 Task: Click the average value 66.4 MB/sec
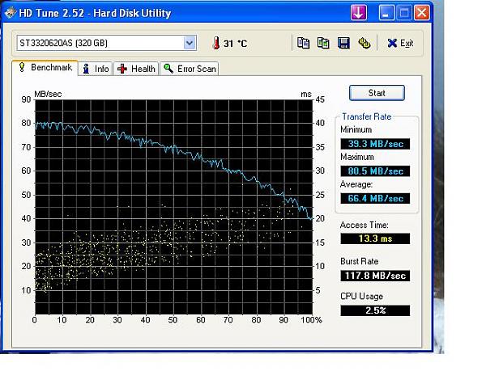click(x=375, y=198)
